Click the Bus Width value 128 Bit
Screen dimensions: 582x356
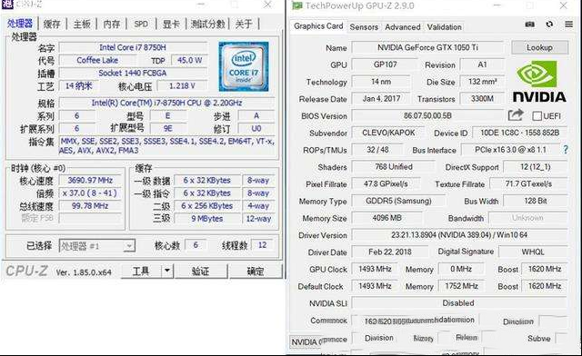click(536, 201)
